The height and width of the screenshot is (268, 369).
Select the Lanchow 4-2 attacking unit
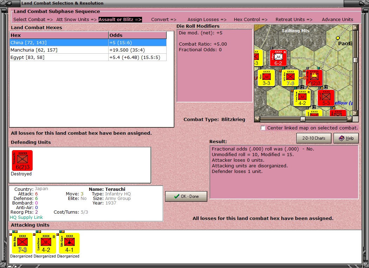click(x=46, y=243)
